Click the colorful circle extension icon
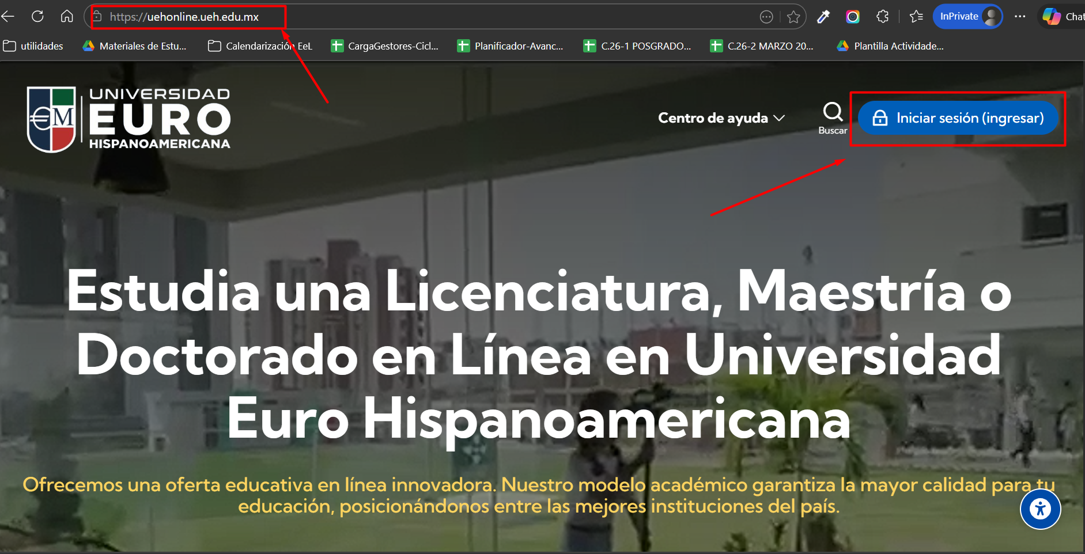The height and width of the screenshot is (554, 1085). click(x=853, y=17)
